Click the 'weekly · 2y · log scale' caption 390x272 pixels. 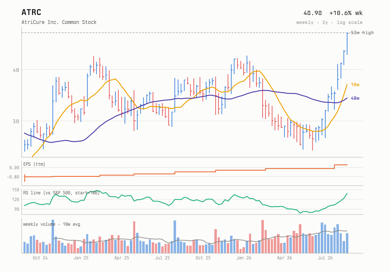pyautogui.click(x=329, y=22)
